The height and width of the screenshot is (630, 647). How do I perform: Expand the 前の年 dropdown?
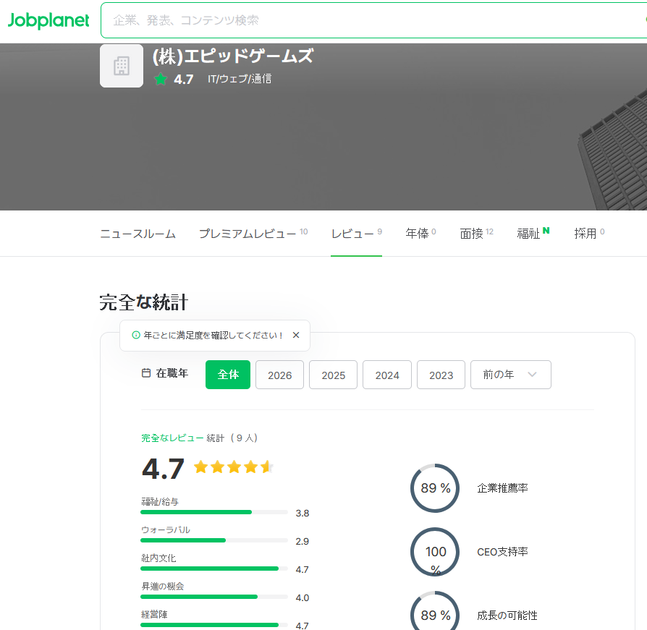click(x=510, y=375)
